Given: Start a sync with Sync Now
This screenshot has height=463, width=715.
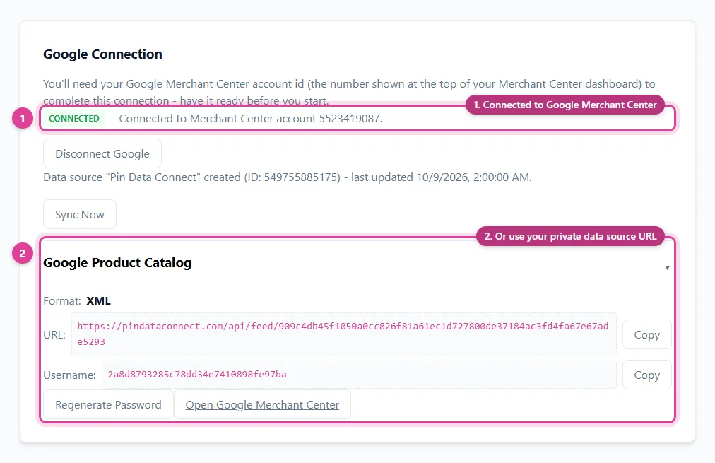Looking at the screenshot, I should click(x=80, y=214).
